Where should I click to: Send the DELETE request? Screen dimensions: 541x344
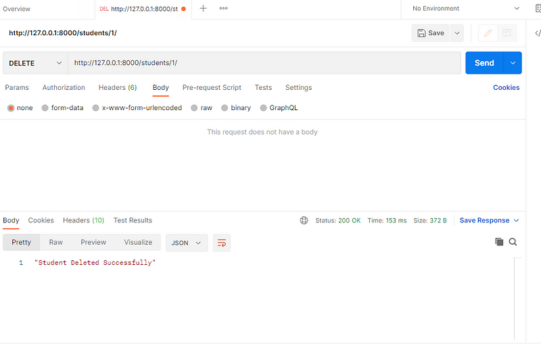pyautogui.click(x=484, y=63)
